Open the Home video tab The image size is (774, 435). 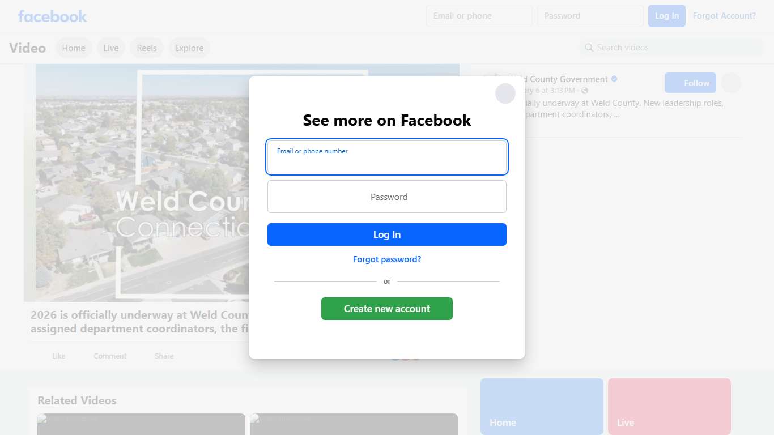(x=74, y=48)
